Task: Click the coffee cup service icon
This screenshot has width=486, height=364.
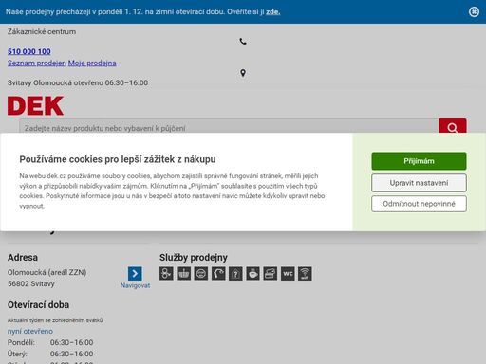Action: coord(252,274)
